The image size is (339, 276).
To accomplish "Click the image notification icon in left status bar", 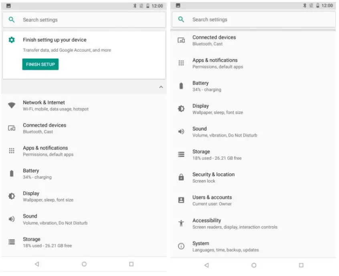I will click(x=8, y=6).
